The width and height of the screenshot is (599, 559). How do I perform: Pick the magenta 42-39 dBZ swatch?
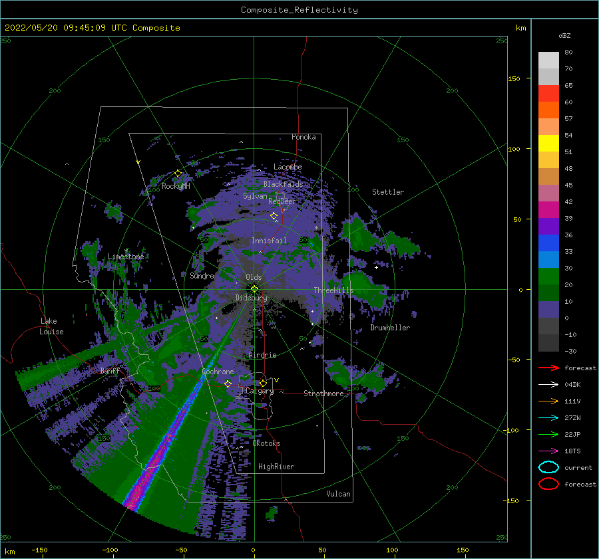click(x=548, y=210)
